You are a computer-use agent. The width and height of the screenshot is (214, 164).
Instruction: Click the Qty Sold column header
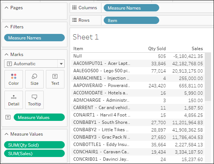point(157,49)
